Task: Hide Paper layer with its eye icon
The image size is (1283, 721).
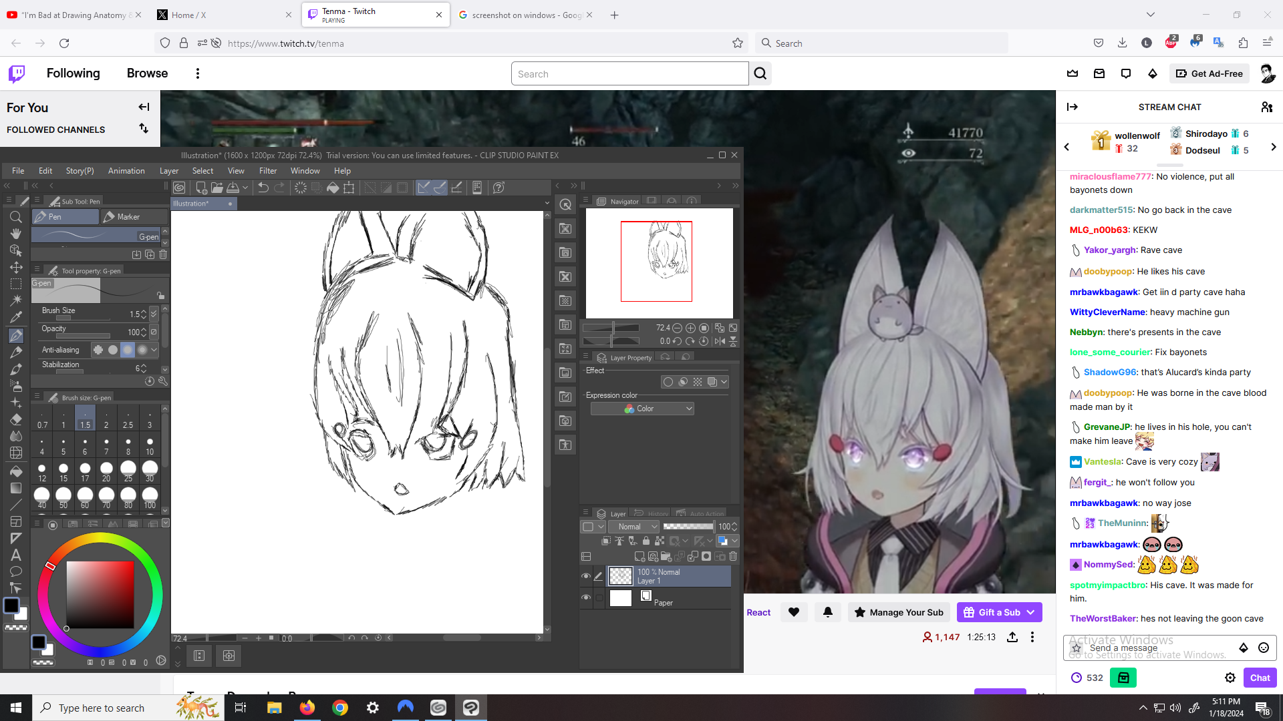Action: pos(586,597)
